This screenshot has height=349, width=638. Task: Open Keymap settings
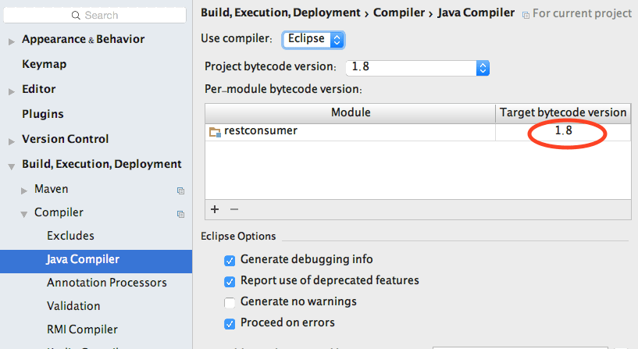click(44, 64)
